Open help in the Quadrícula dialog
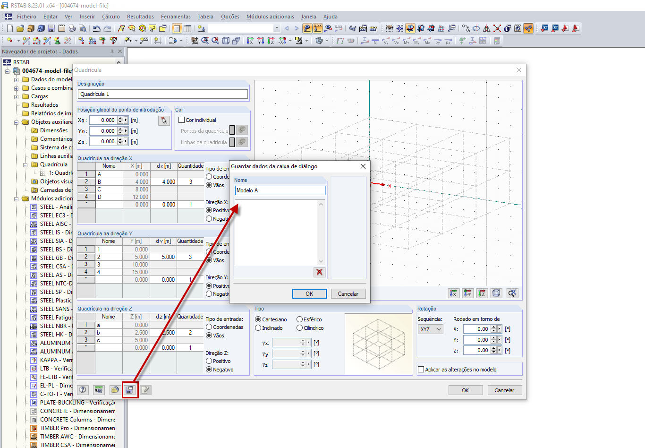This screenshot has height=448, width=645. [x=83, y=390]
